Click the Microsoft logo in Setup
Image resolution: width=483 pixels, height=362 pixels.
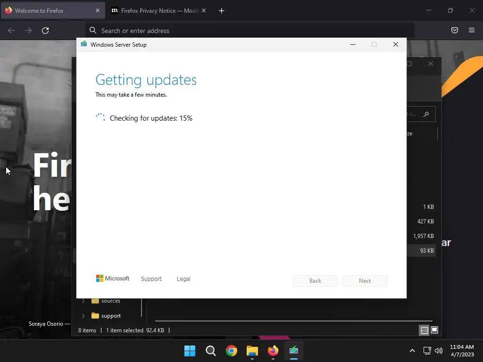[113, 279]
